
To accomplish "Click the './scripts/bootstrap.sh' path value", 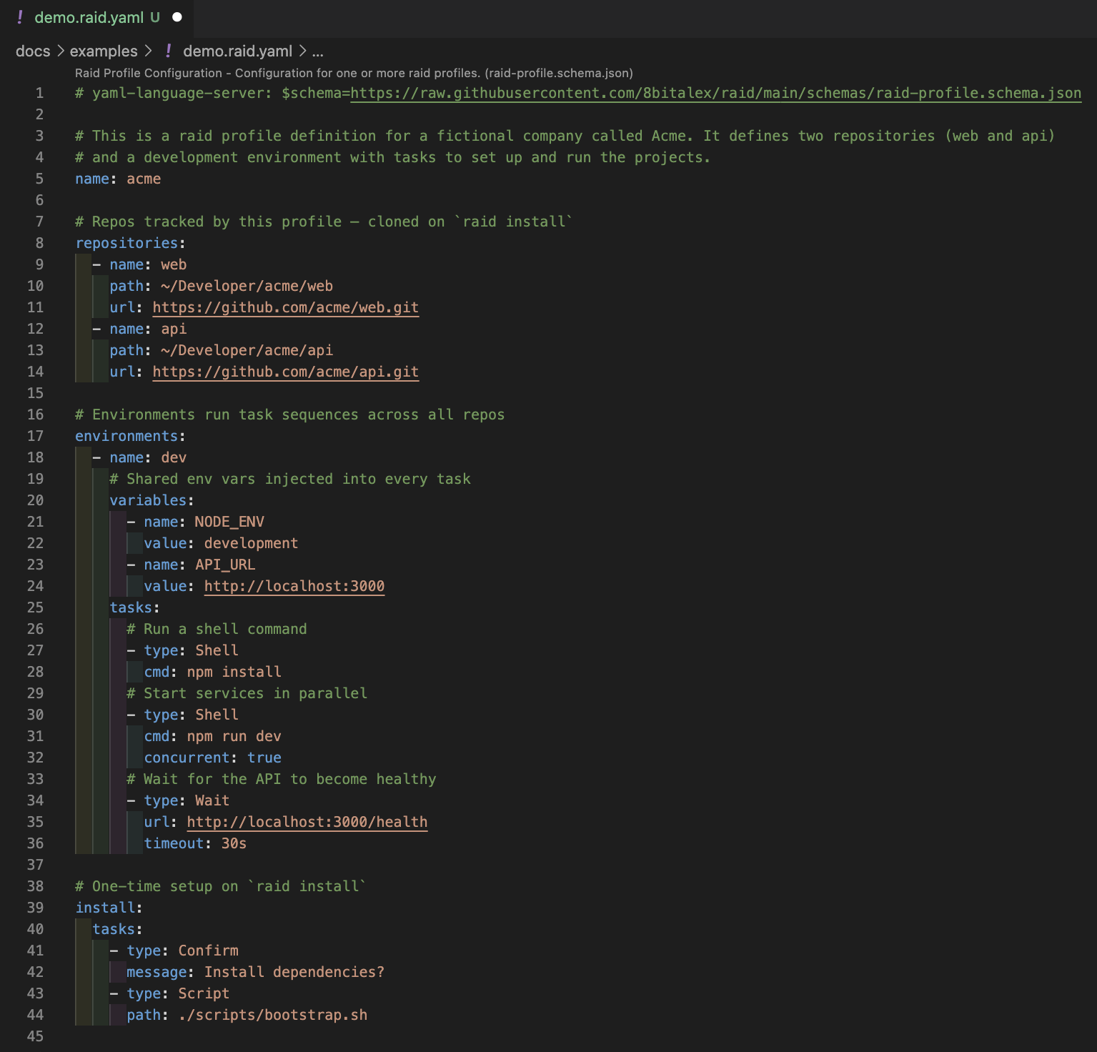I will pos(273,1016).
